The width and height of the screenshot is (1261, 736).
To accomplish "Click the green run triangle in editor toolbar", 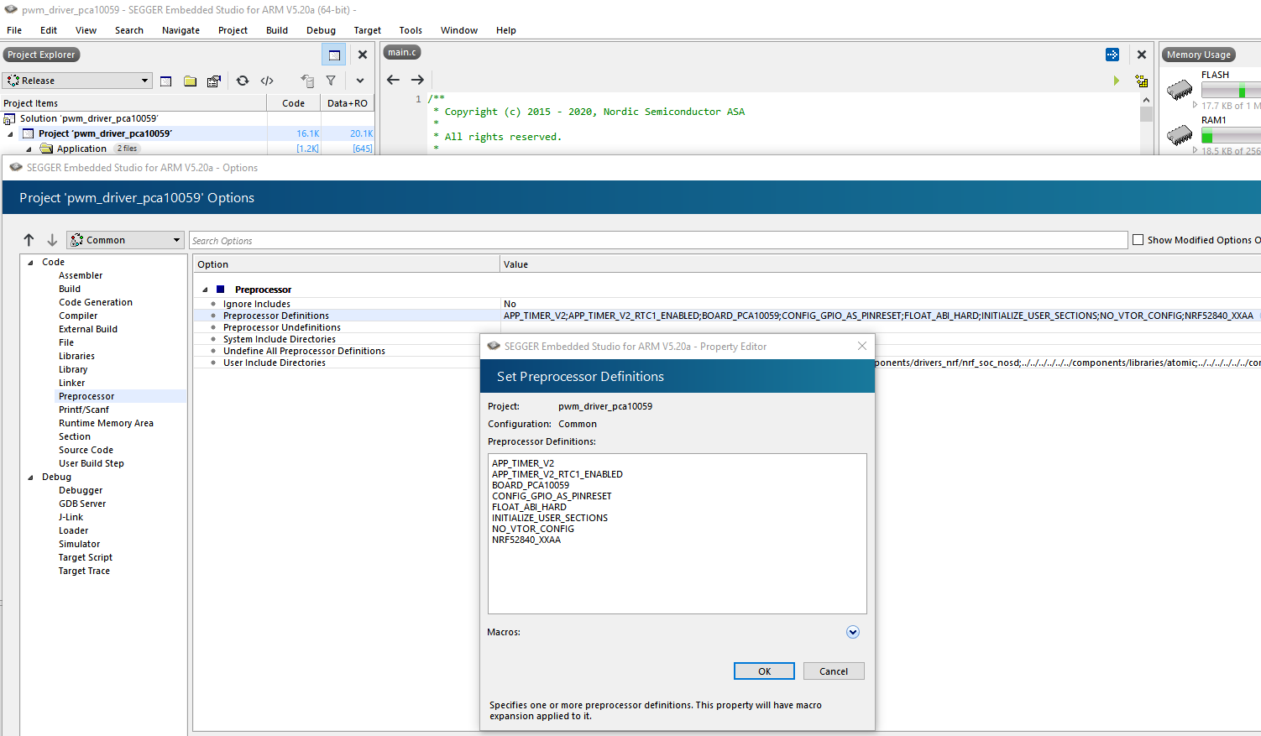I will tap(1117, 81).
